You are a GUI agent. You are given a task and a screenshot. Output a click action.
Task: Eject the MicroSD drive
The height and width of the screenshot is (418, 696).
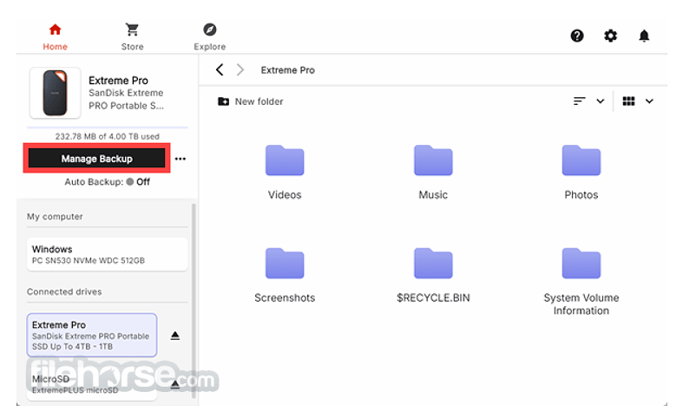coord(175,384)
